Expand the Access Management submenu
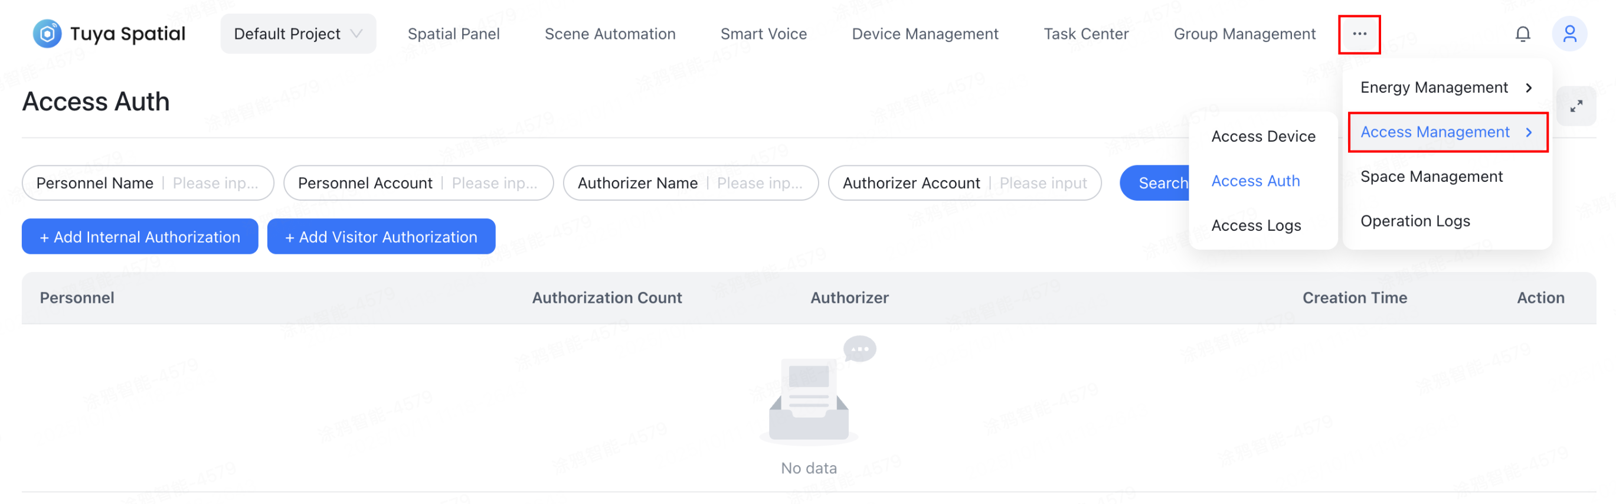 coord(1434,132)
